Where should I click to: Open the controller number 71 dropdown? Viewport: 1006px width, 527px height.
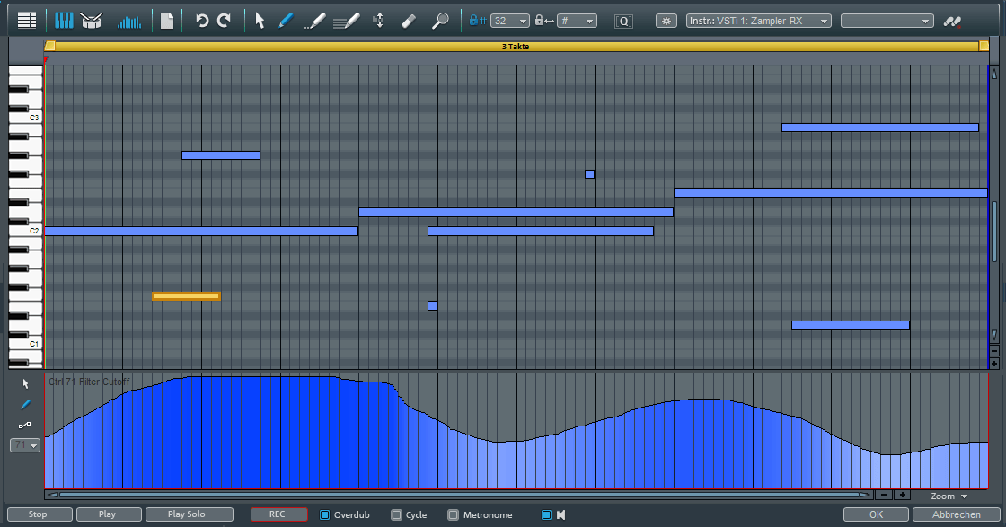pyautogui.click(x=25, y=445)
